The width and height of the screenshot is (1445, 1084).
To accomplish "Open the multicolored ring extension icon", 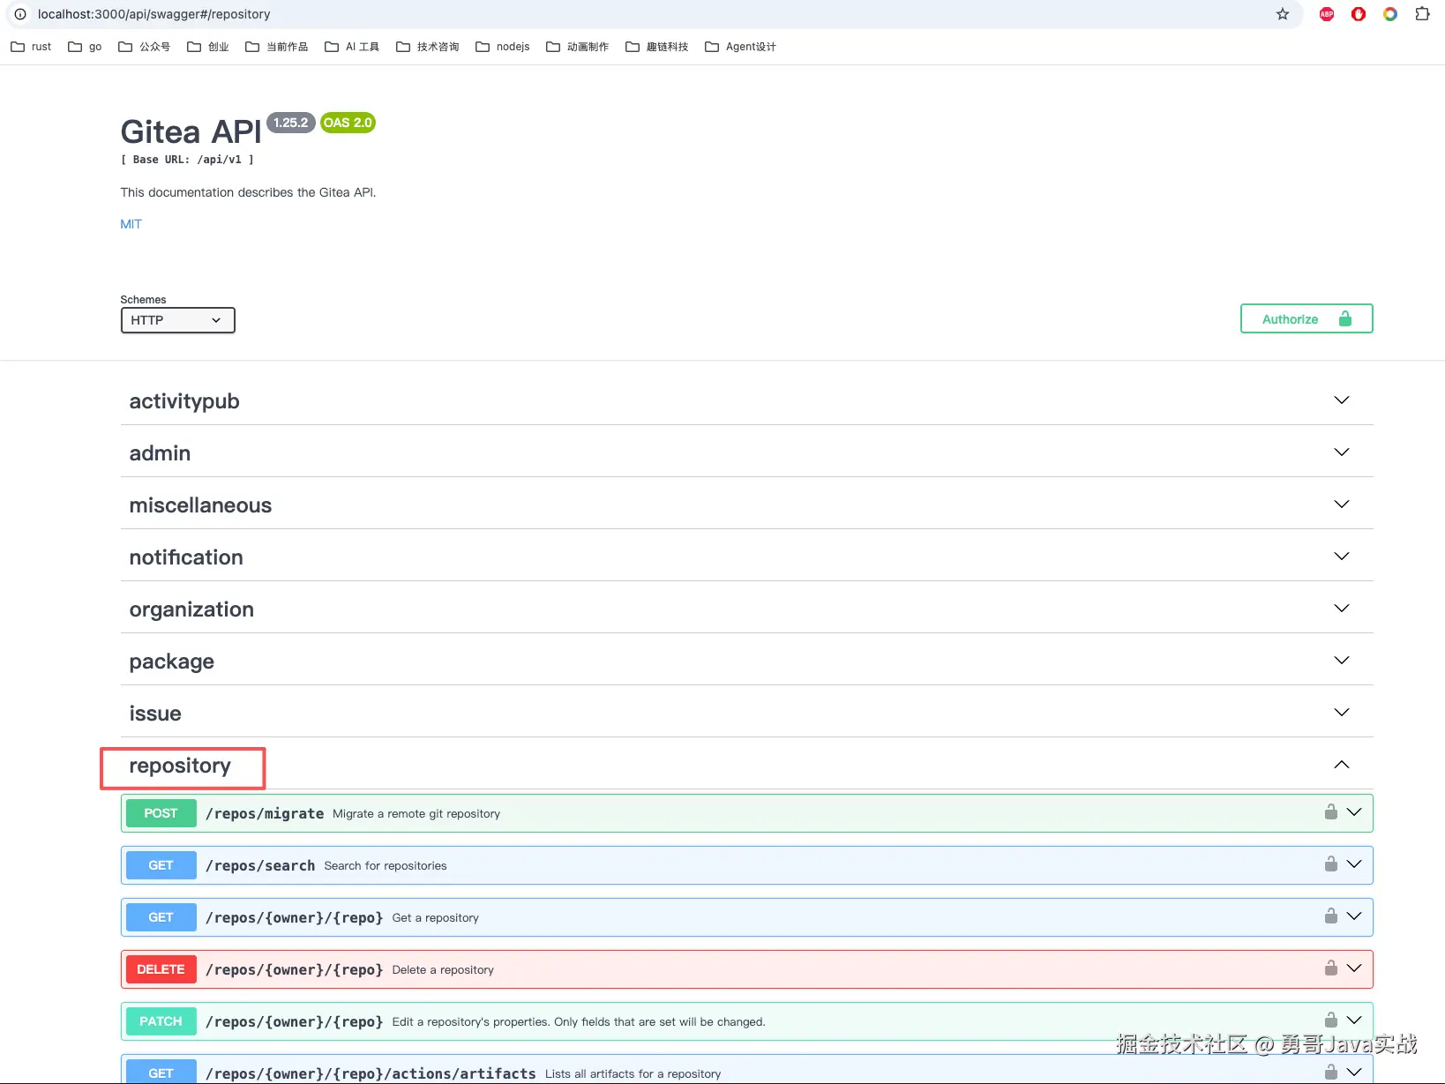I will point(1390,14).
